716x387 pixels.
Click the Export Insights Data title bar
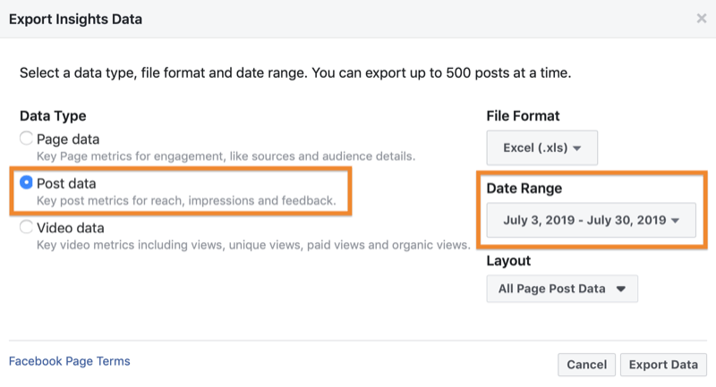coord(358,19)
